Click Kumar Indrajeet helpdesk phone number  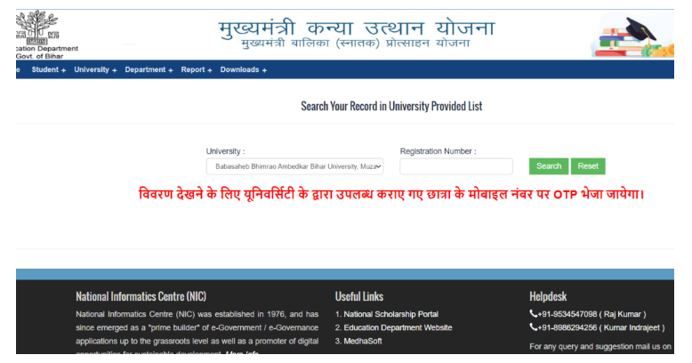(x=600, y=327)
